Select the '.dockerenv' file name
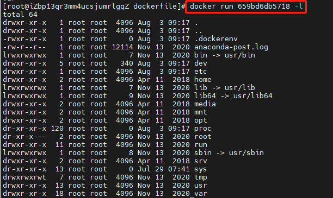This screenshot has height=198, width=333. click(216, 39)
